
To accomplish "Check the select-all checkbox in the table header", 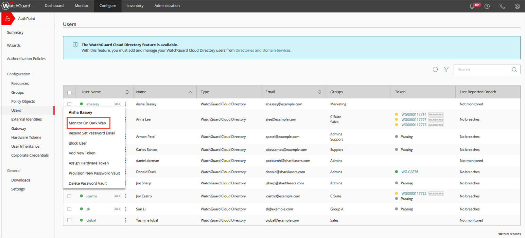I will click(x=69, y=92).
